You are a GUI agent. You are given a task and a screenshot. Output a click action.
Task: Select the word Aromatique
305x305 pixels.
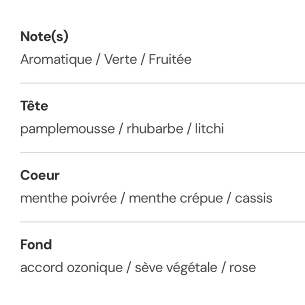point(56,60)
